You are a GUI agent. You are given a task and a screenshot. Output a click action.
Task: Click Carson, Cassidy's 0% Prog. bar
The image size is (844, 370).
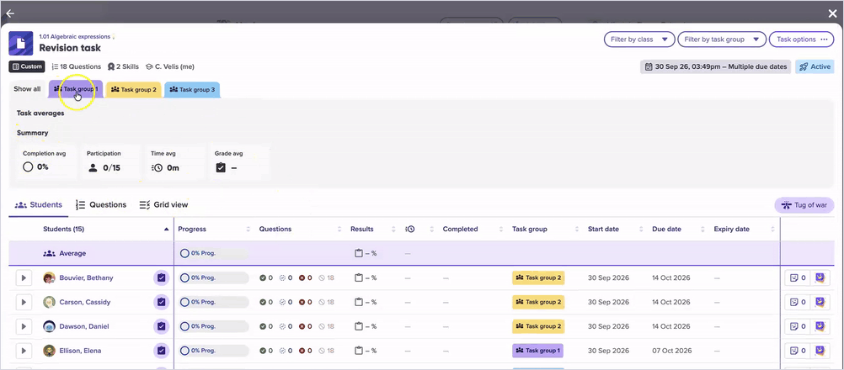[214, 303]
